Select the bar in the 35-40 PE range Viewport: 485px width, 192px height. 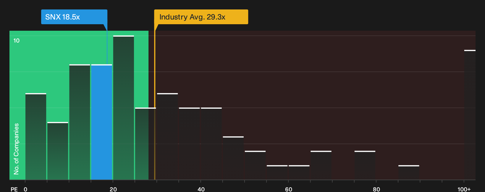tap(189, 144)
